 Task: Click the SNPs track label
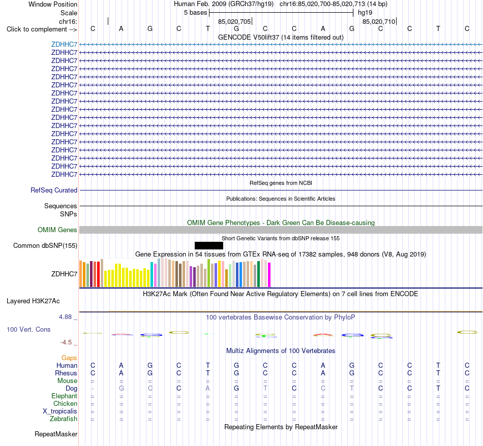click(69, 214)
